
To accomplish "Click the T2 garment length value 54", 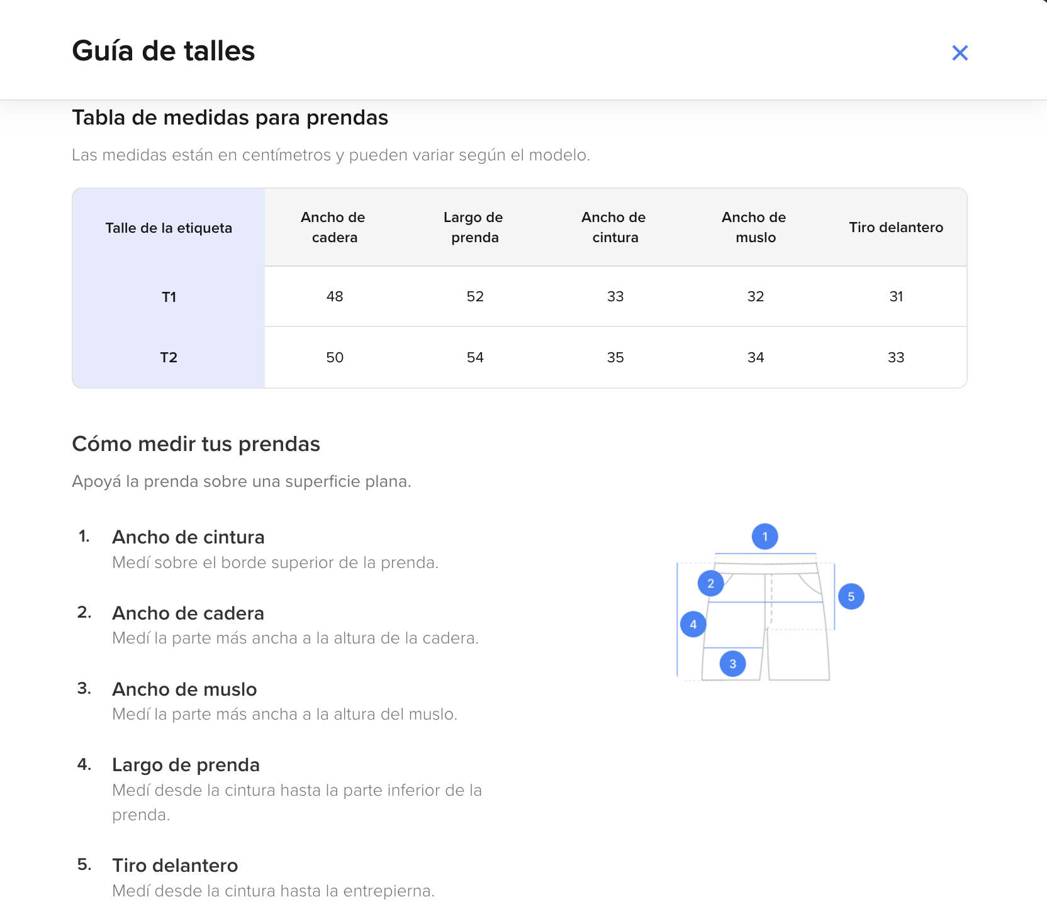I will (475, 357).
